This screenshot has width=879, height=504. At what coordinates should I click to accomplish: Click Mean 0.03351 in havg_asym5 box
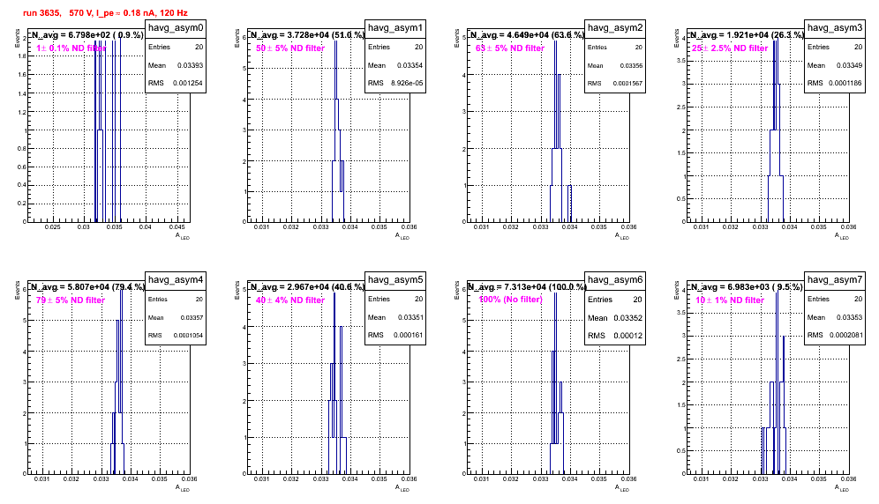point(395,317)
